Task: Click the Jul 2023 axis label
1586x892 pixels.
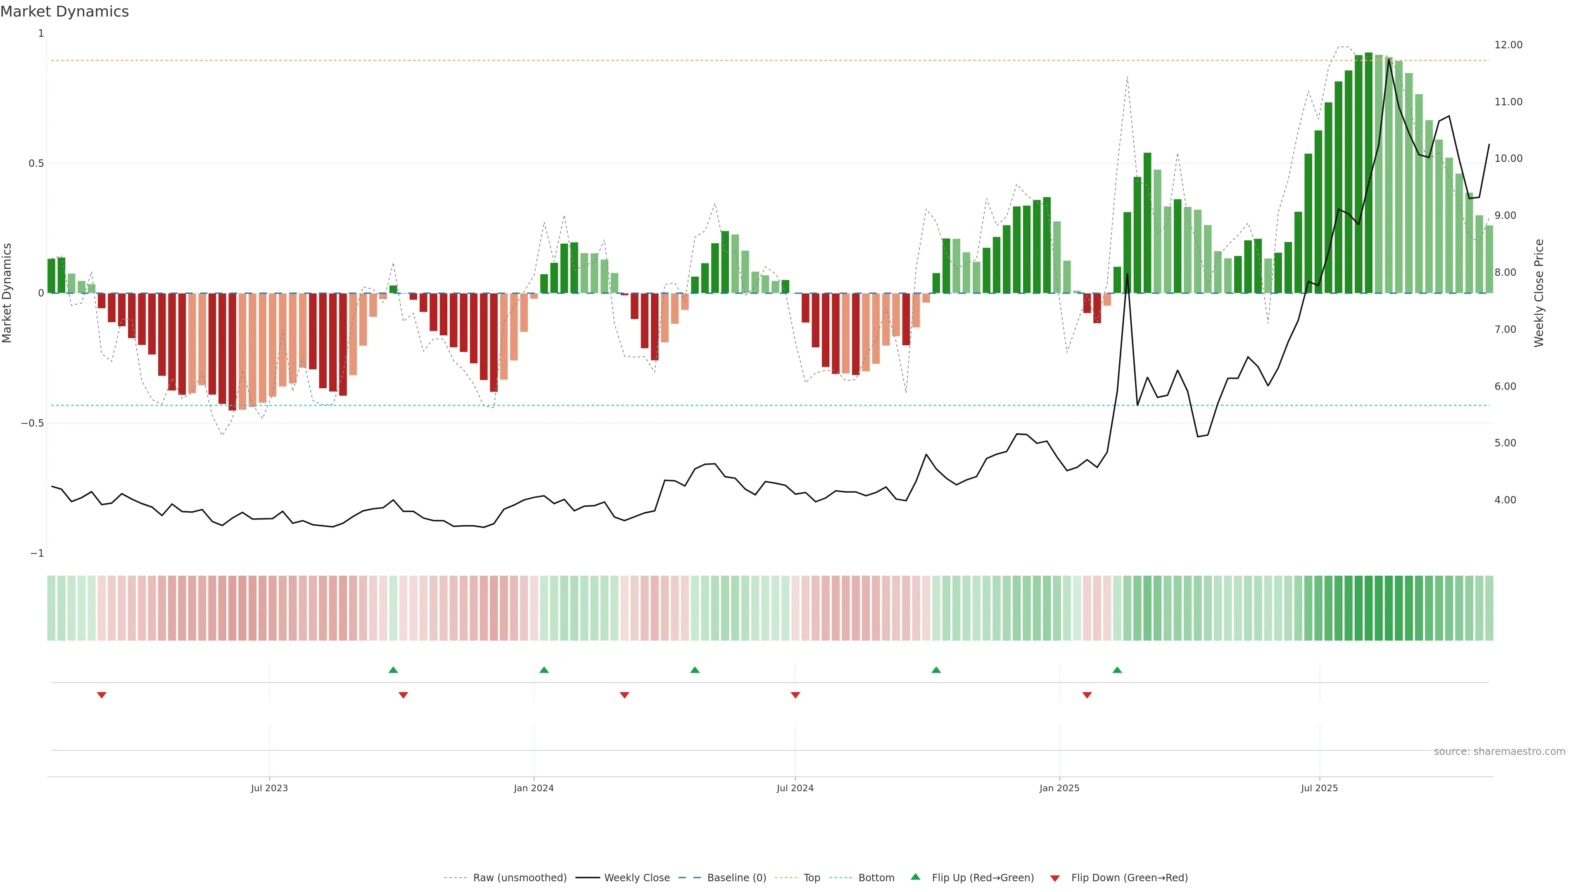Action: pos(269,788)
